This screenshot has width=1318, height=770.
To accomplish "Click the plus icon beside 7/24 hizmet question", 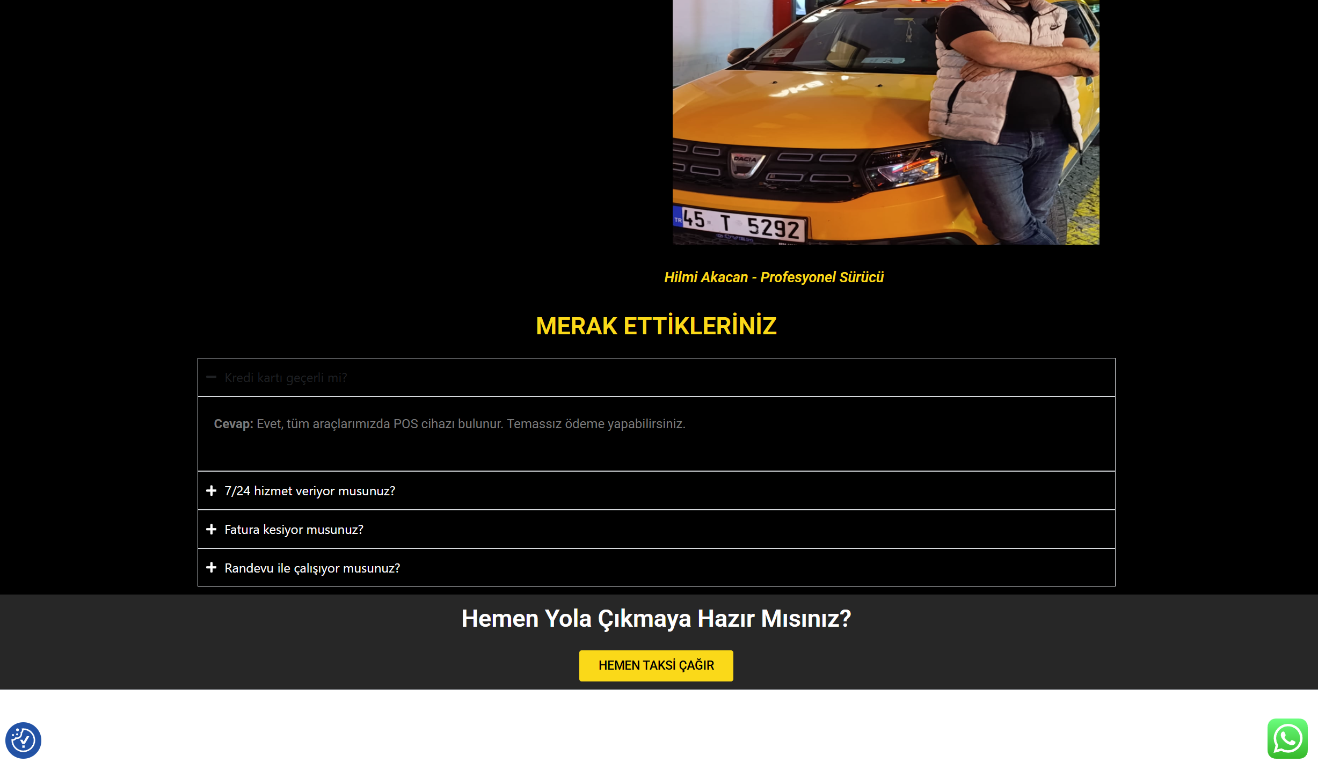I will 212,490.
